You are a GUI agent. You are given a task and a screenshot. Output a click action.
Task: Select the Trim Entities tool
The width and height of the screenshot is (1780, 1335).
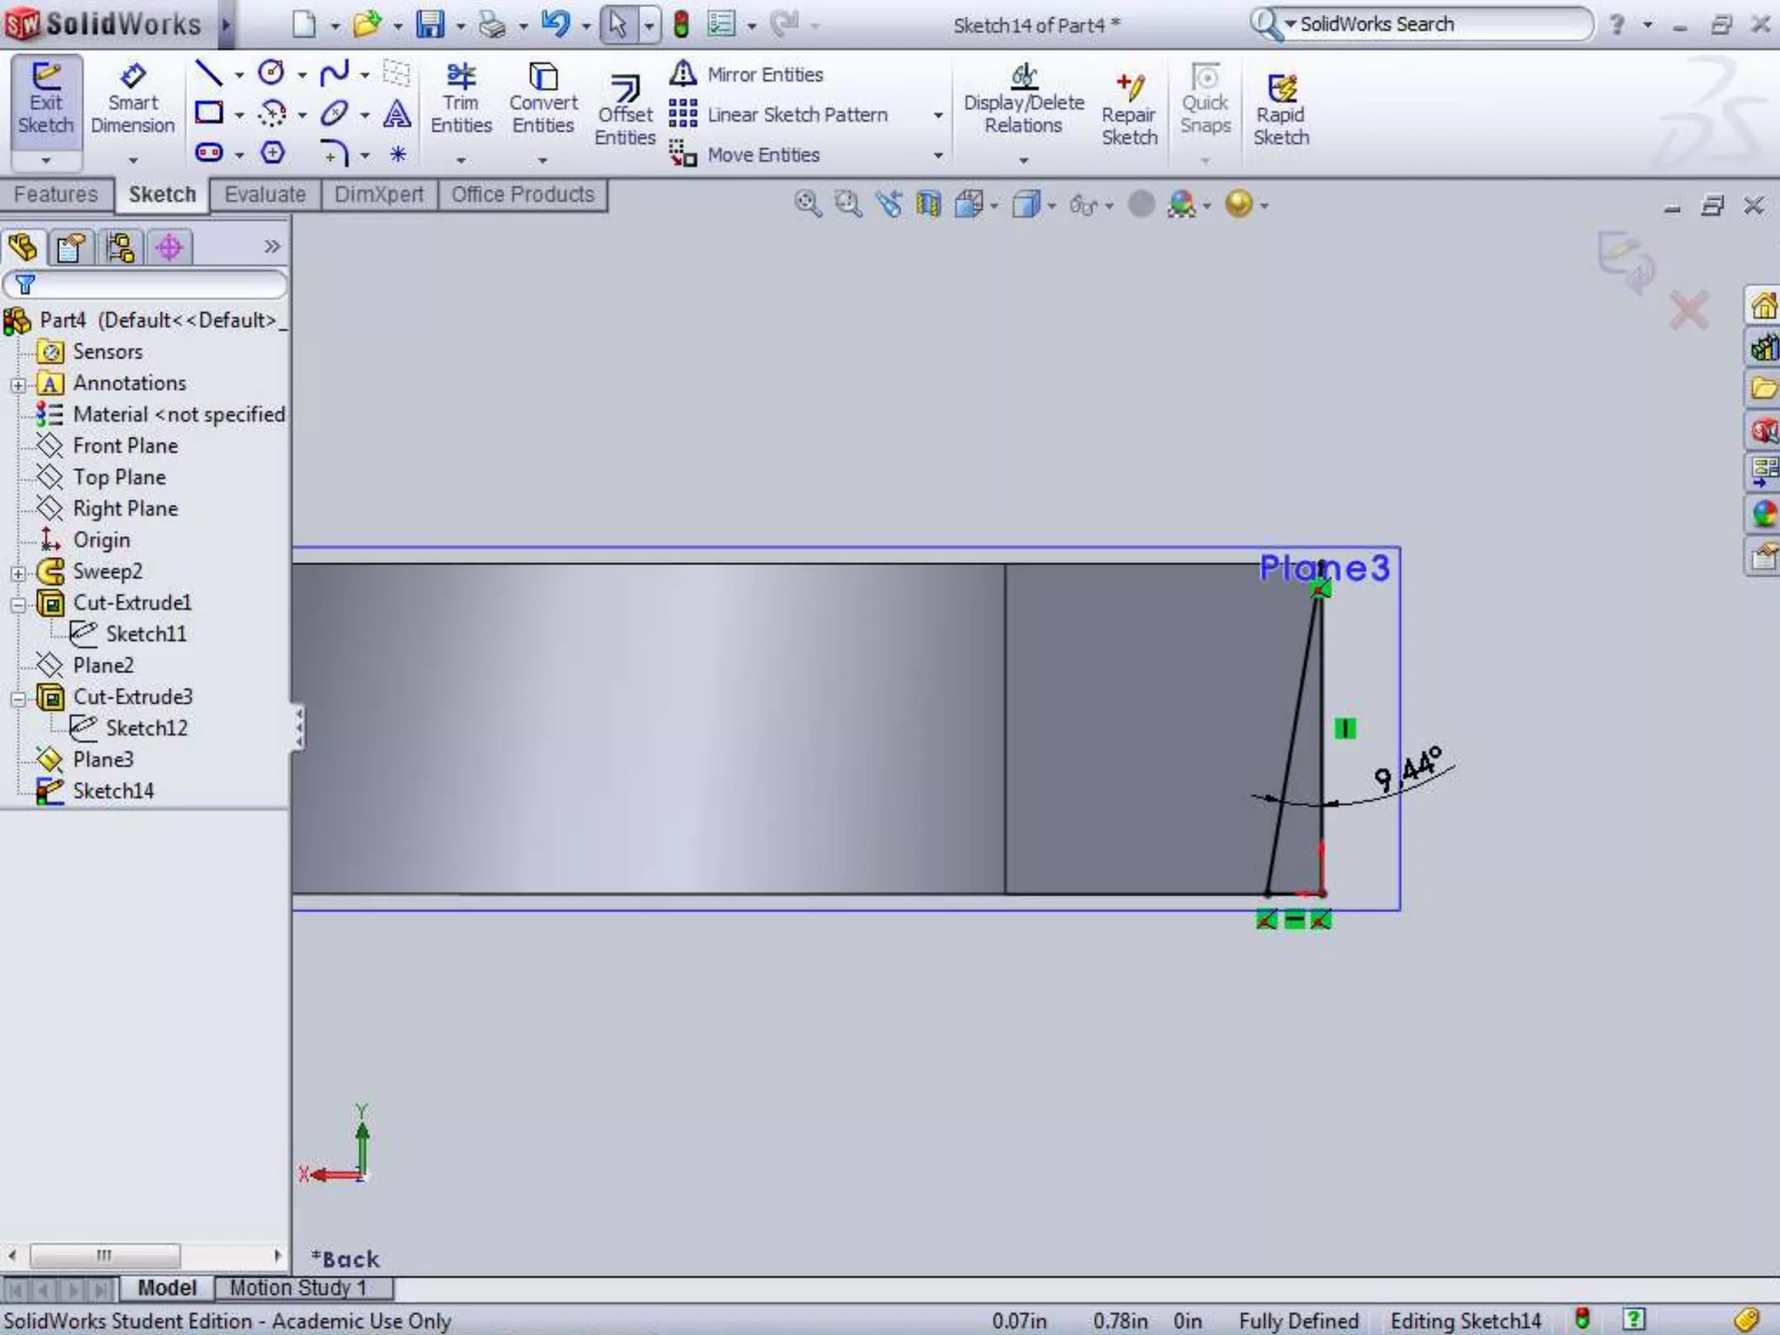461,100
